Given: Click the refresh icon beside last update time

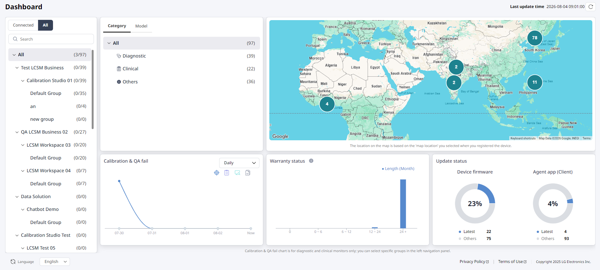Looking at the screenshot, I should click(591, 6).
